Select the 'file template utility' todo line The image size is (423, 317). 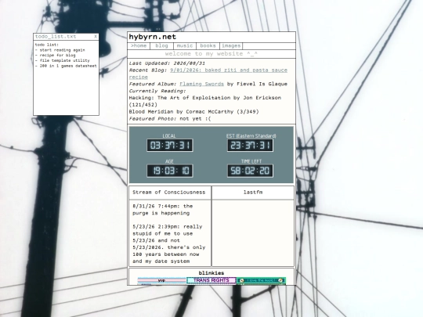click(63, 60)
